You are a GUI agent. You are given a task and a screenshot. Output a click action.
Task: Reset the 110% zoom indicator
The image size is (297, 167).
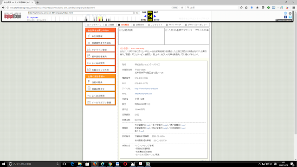(174, 7)
